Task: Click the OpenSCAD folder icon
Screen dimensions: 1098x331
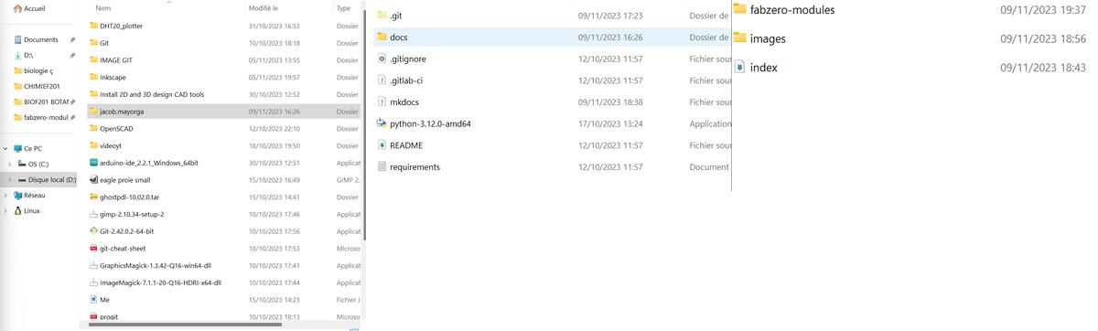Action: tap(93, 129)
